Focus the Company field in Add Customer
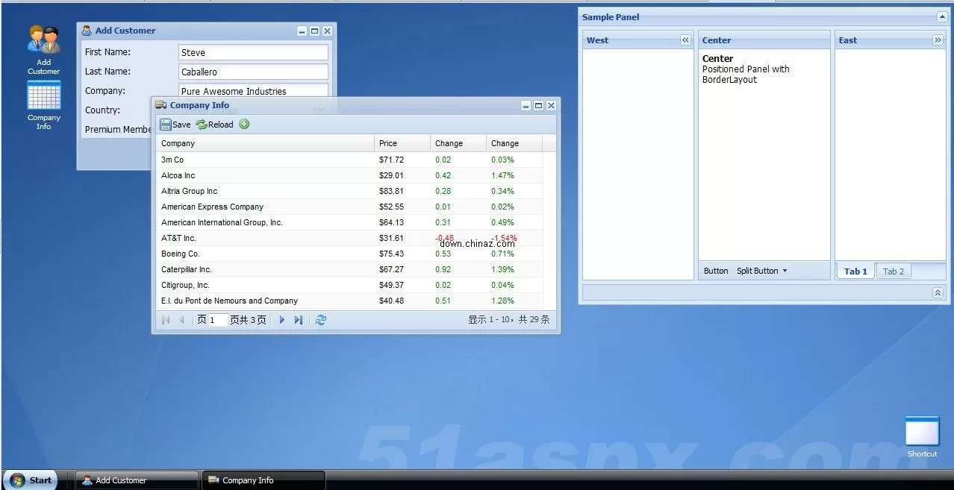 [253, 90]
